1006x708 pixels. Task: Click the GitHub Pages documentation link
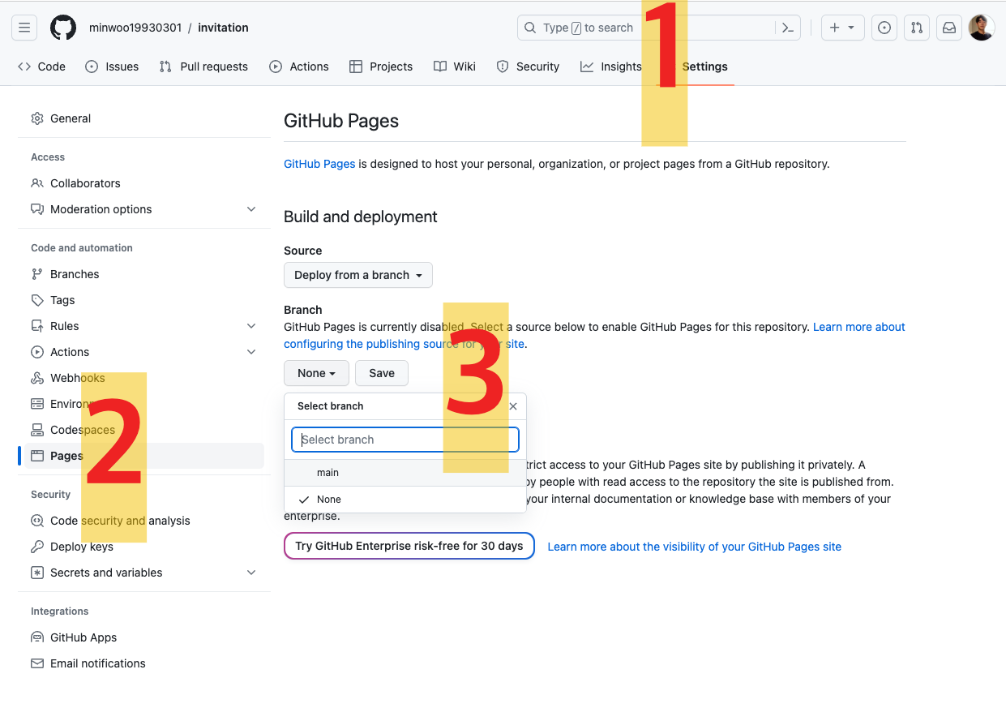319,164
